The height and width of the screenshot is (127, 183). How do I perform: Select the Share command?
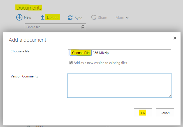(103, 17)
